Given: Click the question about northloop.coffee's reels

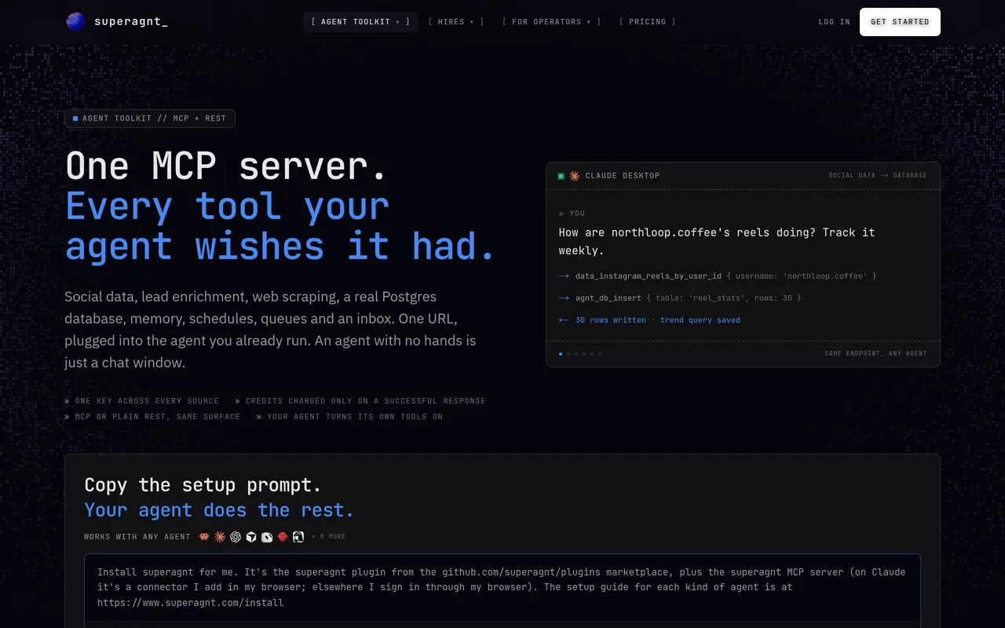Looking at the screenshot, I should pos(717,241).
